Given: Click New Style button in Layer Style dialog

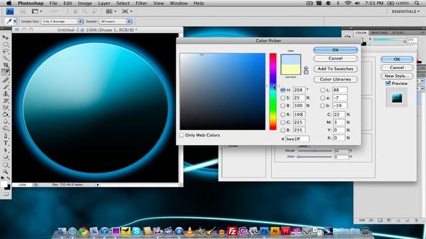Looking at the screenshot, I should [397, 76].
